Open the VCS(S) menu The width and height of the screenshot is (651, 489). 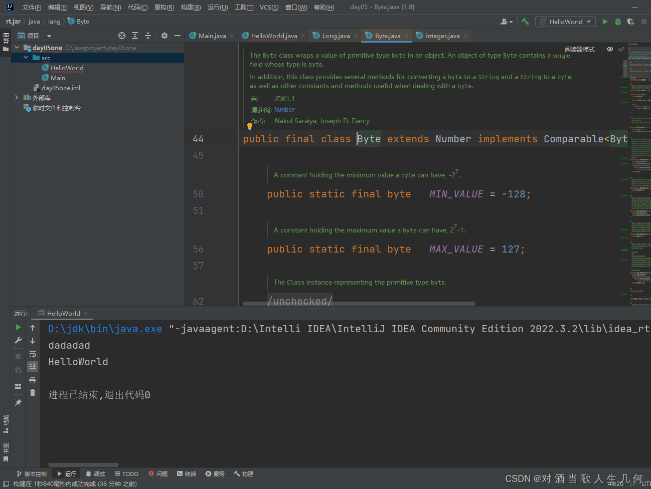point(269,7)
